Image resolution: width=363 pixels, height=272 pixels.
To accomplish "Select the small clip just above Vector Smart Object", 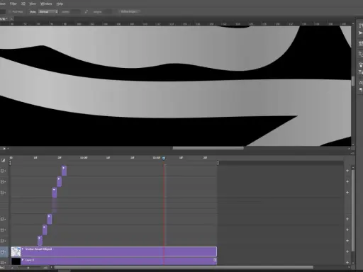I will (x=40, y=241).
